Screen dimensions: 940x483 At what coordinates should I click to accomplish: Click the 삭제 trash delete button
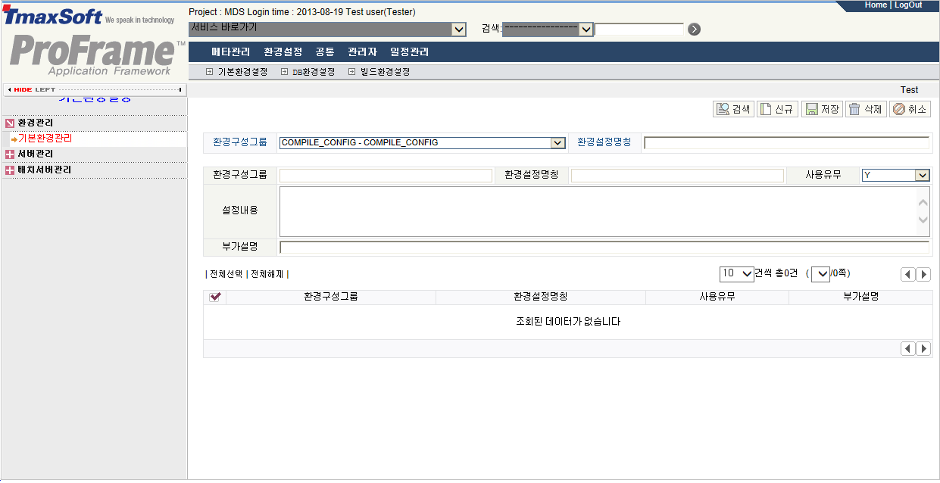[865, 110]
